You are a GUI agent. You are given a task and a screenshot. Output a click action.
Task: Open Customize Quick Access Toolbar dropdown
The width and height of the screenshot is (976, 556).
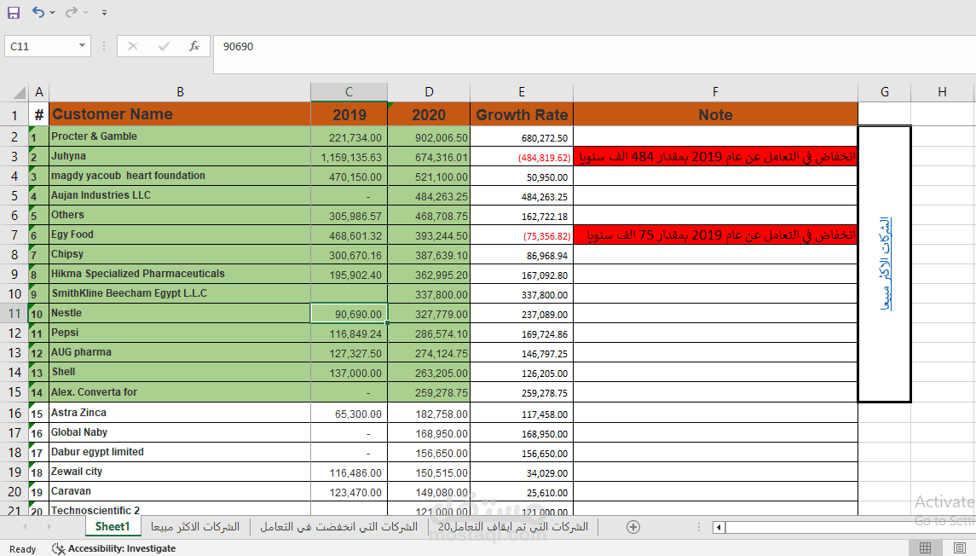(x=104, y=13)
